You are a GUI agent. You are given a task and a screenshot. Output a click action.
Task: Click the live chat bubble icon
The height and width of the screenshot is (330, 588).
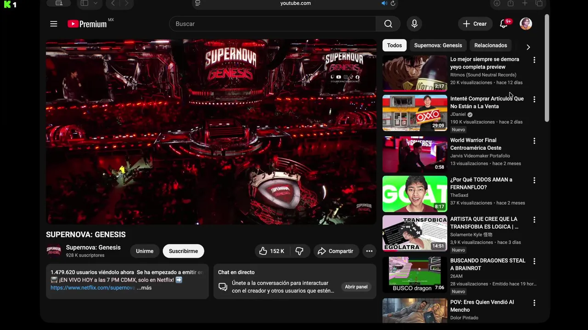223,287
